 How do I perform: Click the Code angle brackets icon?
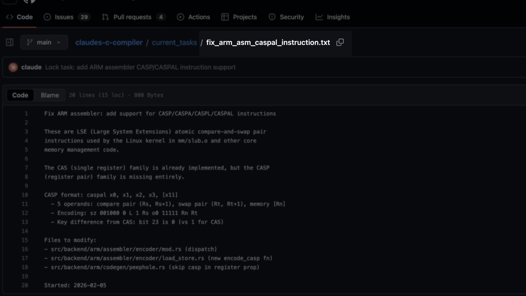pyautogui.click(x=10, y=17)
